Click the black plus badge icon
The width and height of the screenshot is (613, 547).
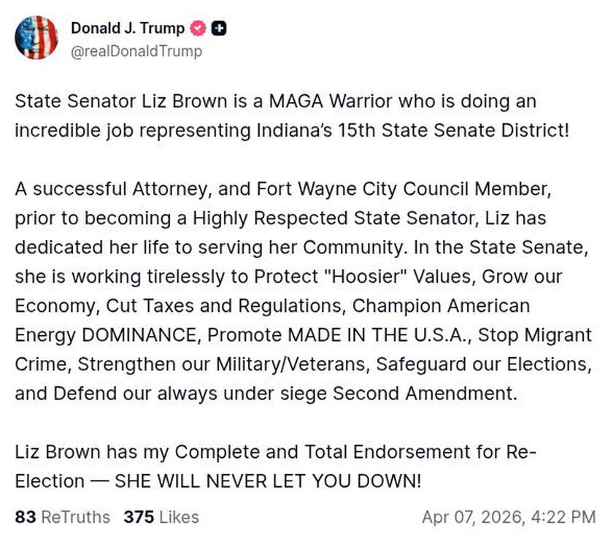tap(218, 28)
